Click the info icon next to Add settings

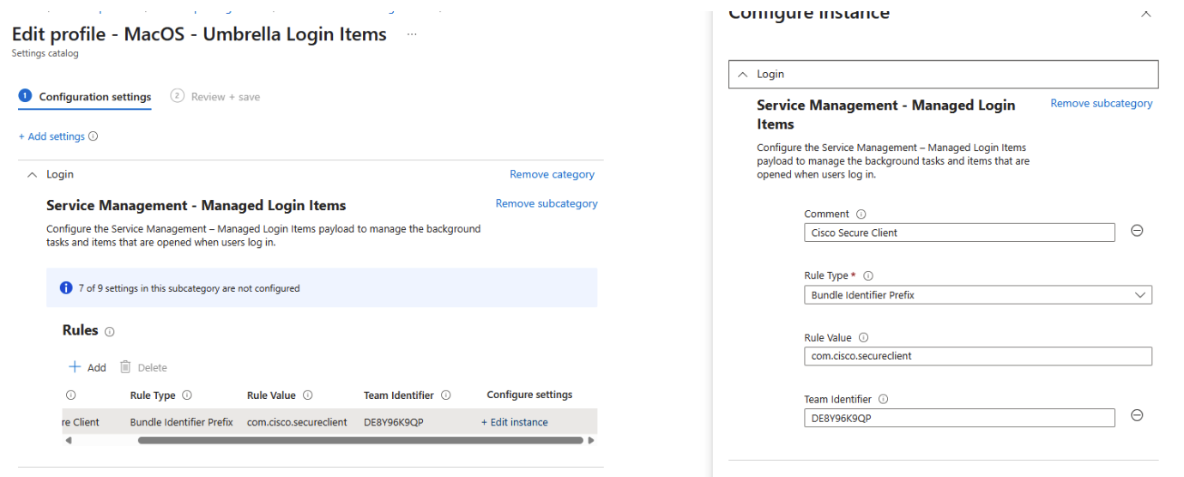94,136
